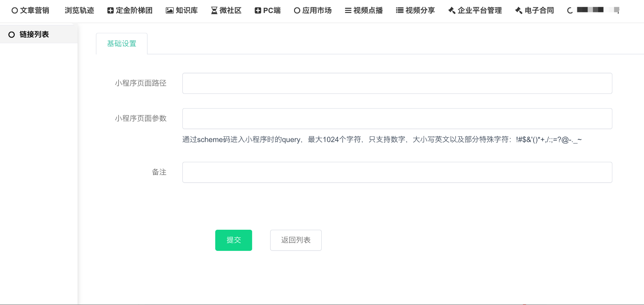Select the 备注 input field
Screen dimensions: 644x305
[397, 172]
